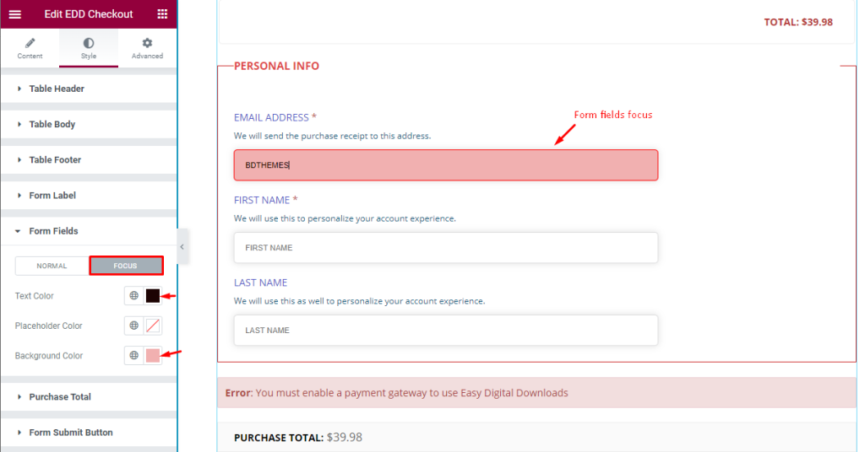Open the black Text Color swatch
The height and width of the screenshot is (452, 865).
(x=153, y=296)
